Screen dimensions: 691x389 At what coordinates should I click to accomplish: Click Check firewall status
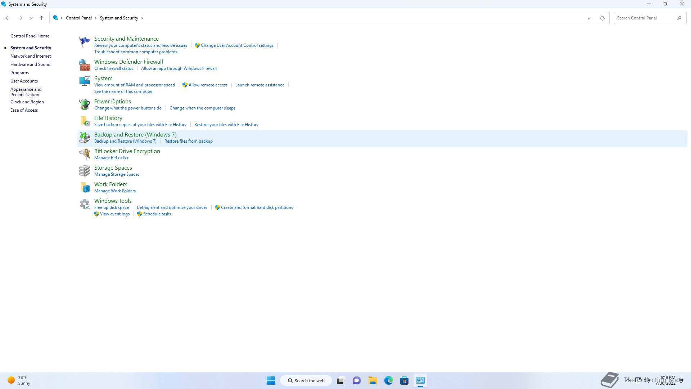114,68
